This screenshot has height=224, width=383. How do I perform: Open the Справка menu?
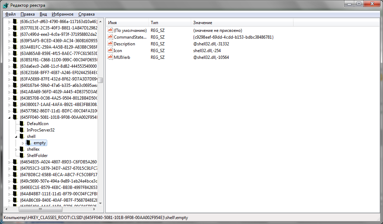(x=87, y=14)
